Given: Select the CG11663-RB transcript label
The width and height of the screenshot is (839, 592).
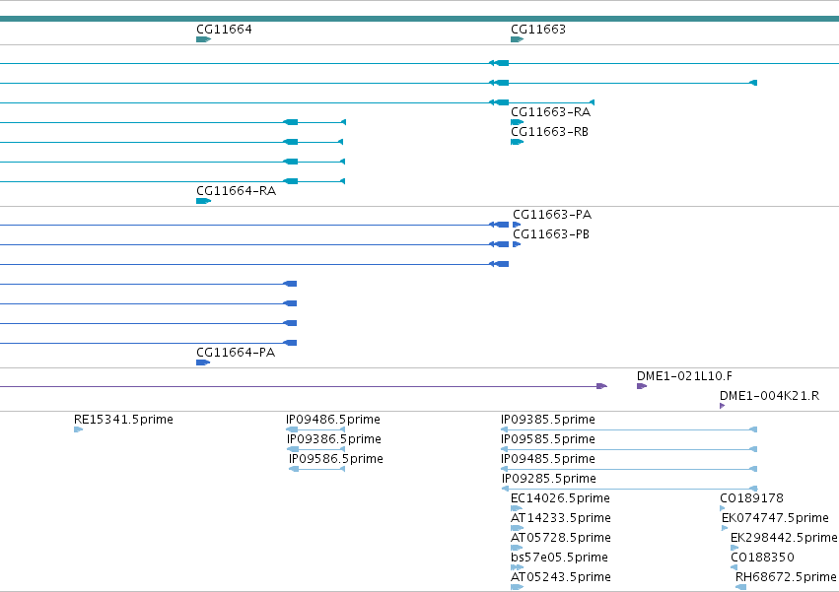Looking at the screenshot, I should coord(549,132).
